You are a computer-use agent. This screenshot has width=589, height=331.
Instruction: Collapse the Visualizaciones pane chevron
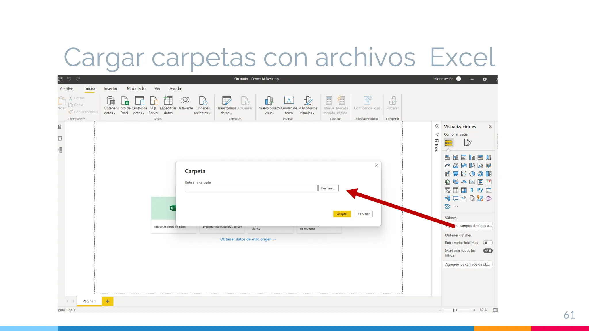pyautogui.click(x=490, y=127)
